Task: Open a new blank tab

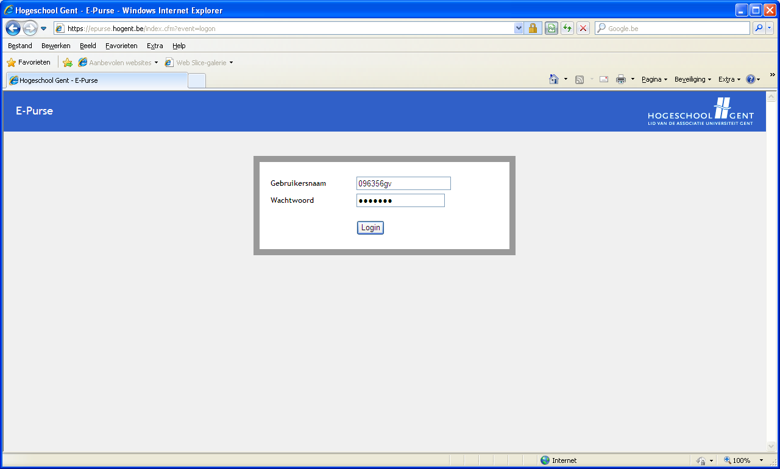Action: click(x=197, y=80)
